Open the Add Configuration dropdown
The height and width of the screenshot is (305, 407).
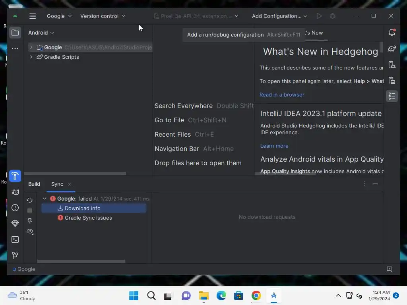[279, 16]
